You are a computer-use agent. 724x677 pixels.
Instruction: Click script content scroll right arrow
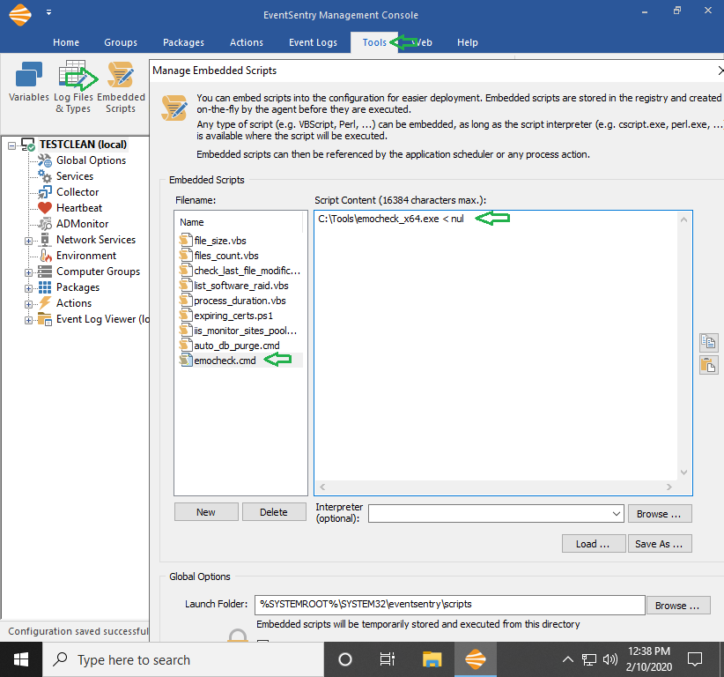669,487
